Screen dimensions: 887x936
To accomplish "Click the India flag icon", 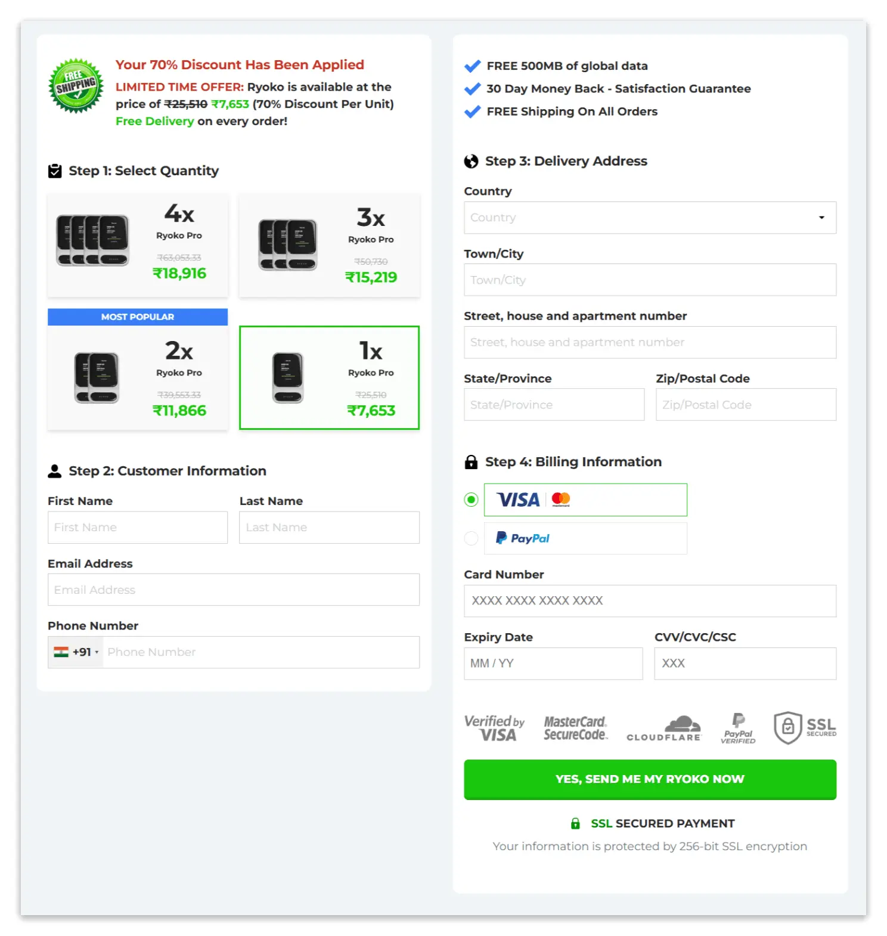I will coord(61,652).
